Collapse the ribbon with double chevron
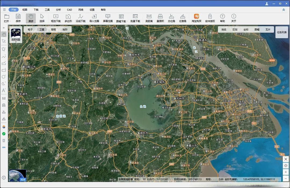290x188 pixels. (x=284, y=10)
